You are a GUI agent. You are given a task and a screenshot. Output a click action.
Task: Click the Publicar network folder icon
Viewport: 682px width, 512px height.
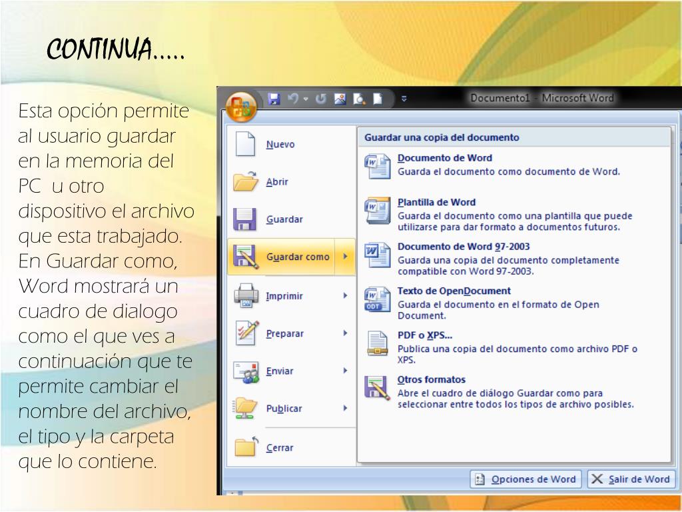[x=245, y=408]
